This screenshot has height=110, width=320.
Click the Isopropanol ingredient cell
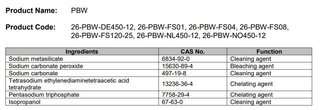tap(82, 102)
